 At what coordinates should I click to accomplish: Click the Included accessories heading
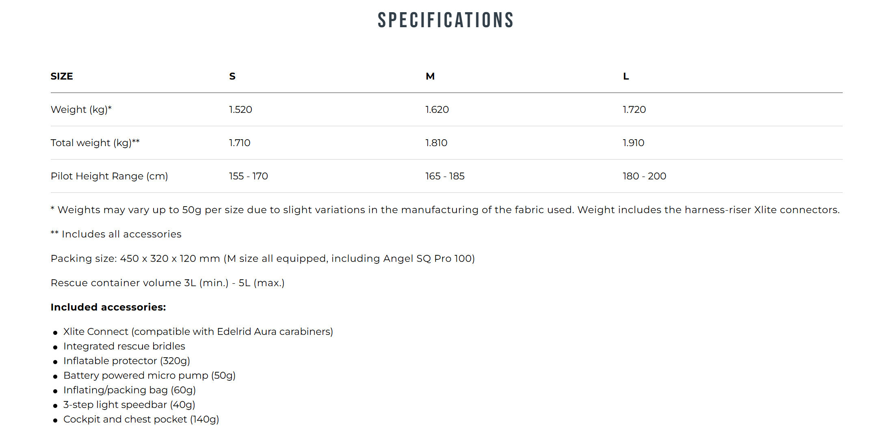click(x=108, y=307)
